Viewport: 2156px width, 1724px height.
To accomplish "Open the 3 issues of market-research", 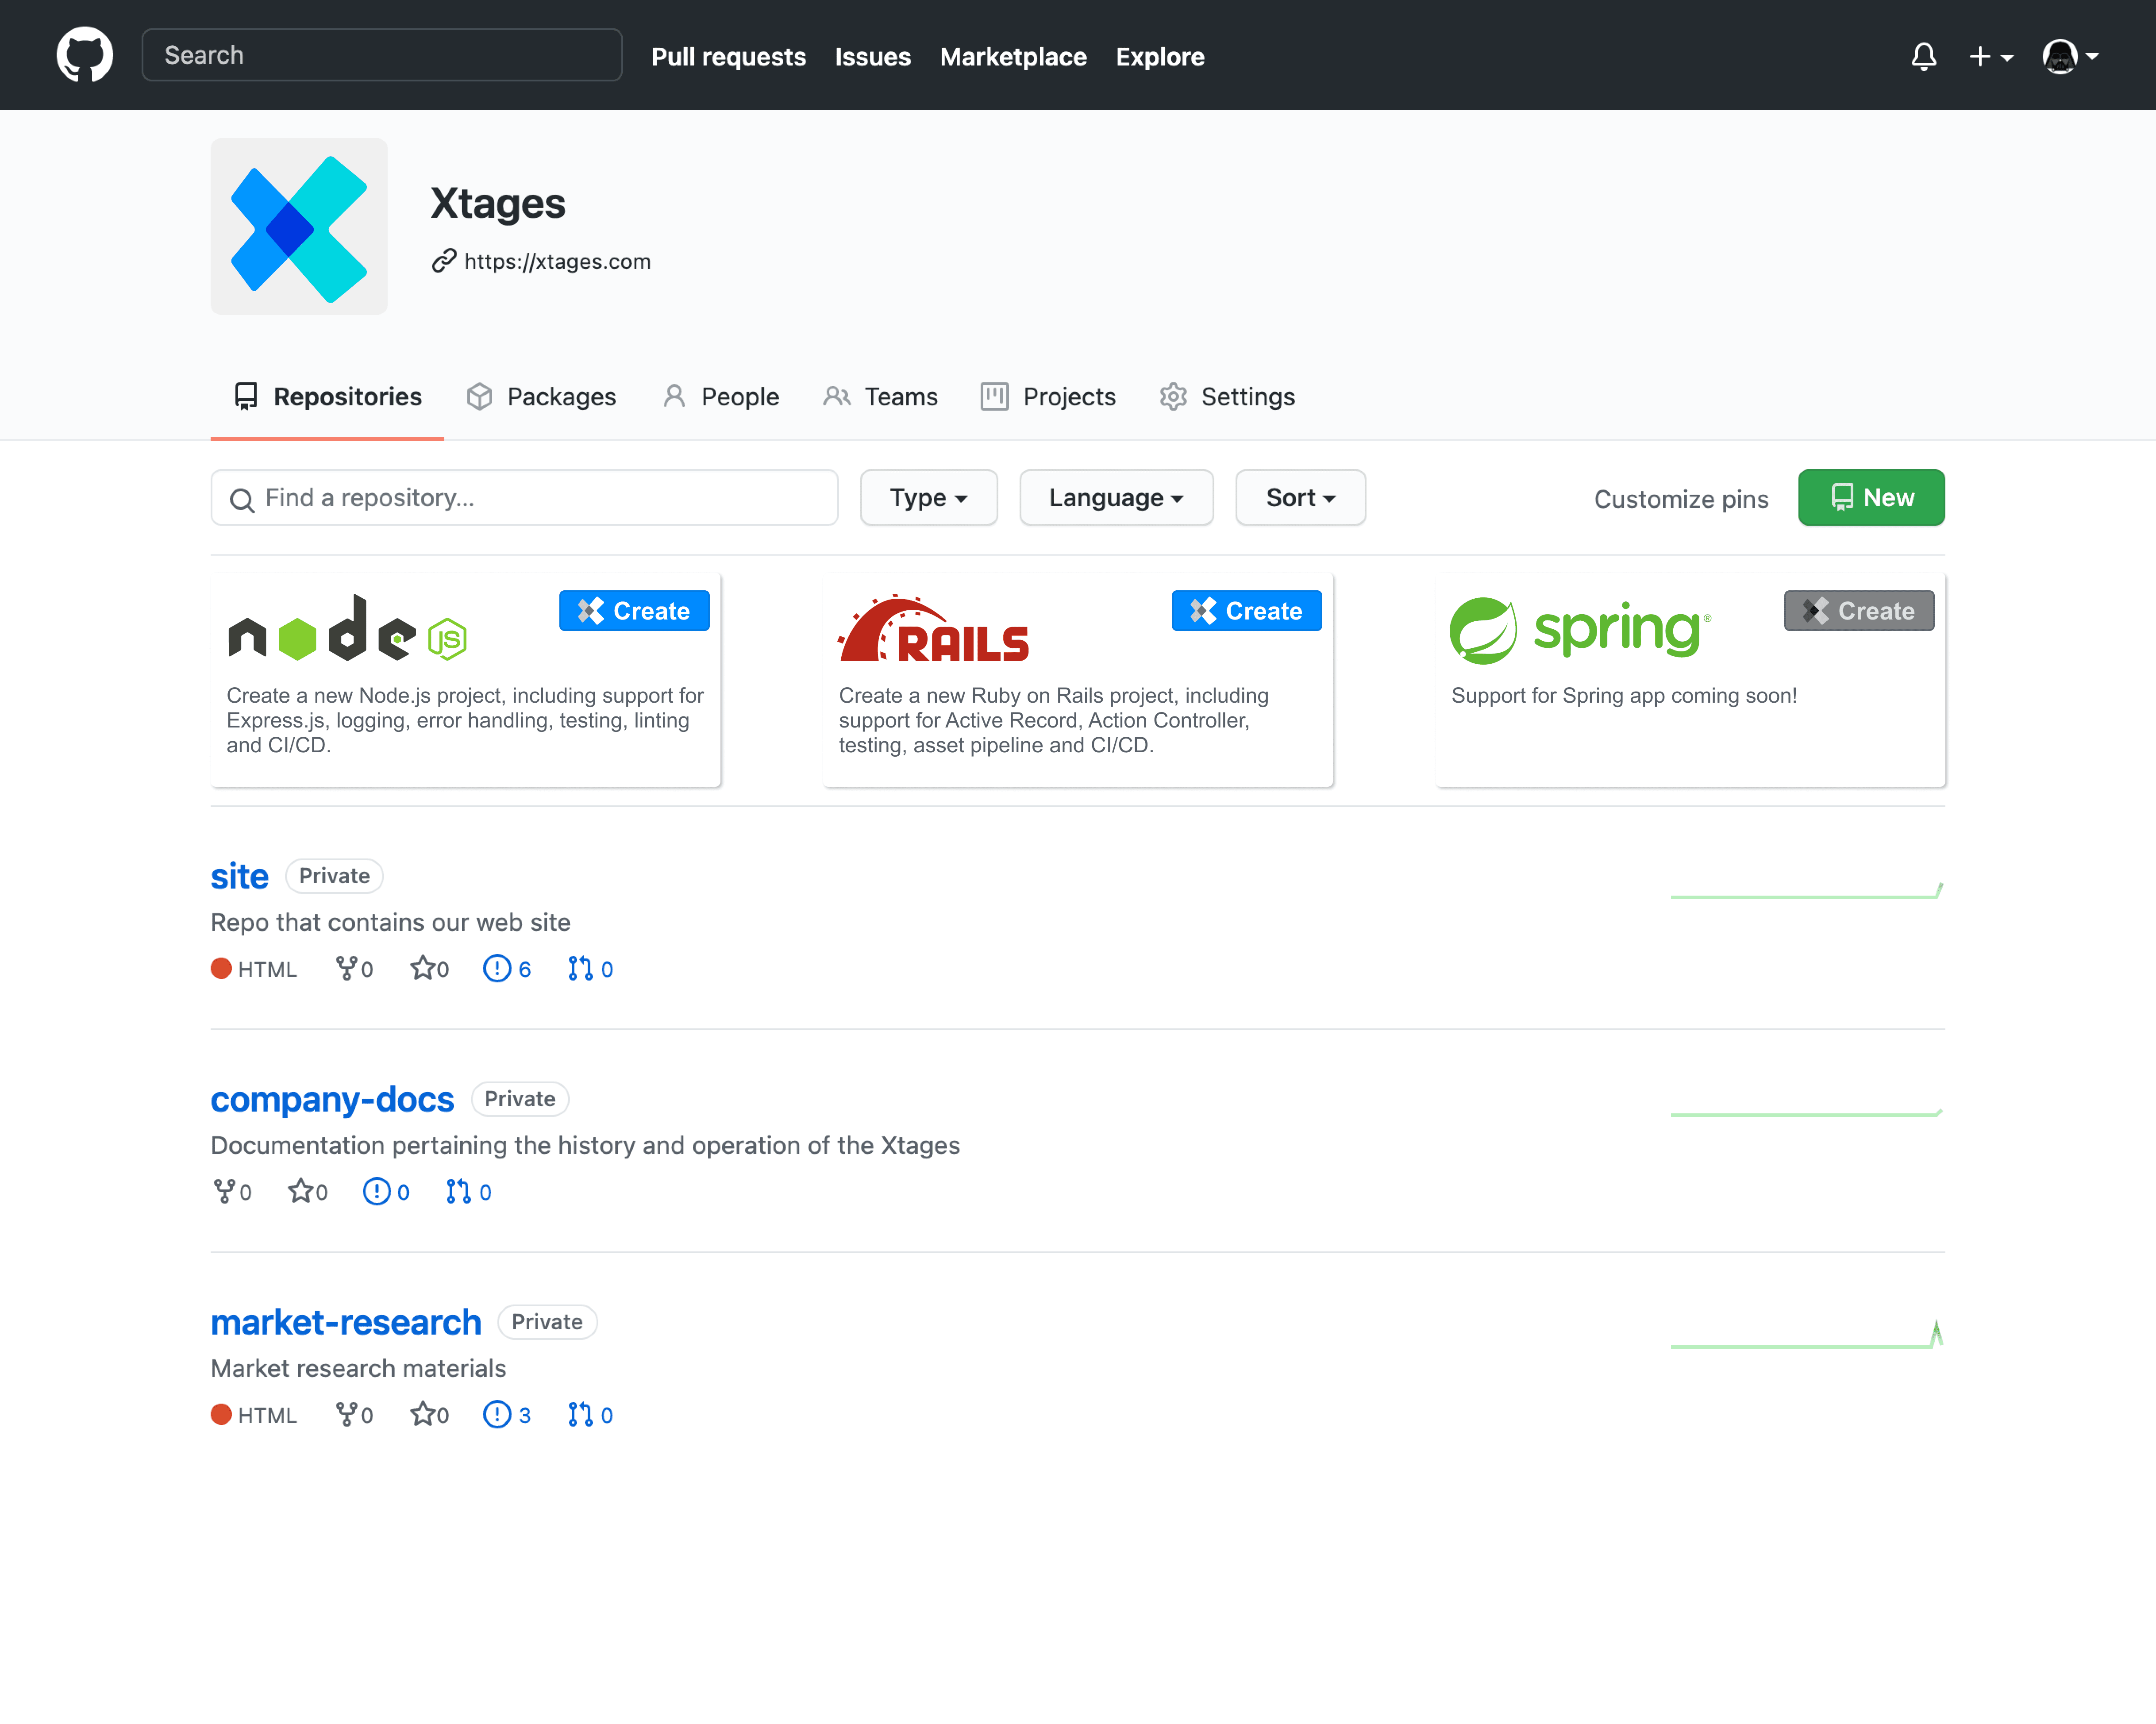I will (507, 1415).
